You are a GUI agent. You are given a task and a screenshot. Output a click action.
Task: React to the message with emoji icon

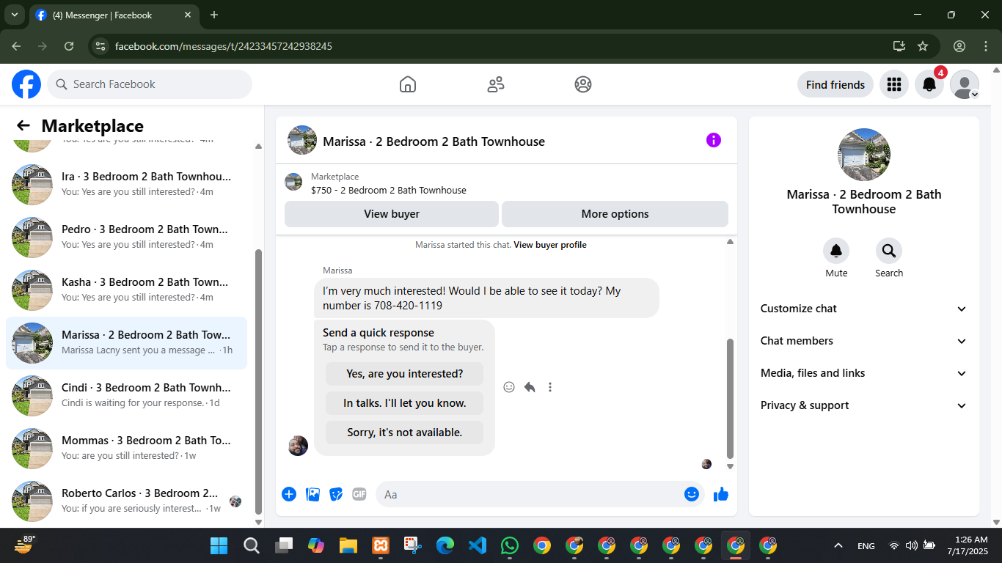pyautogui.click(x=509, y=387)
